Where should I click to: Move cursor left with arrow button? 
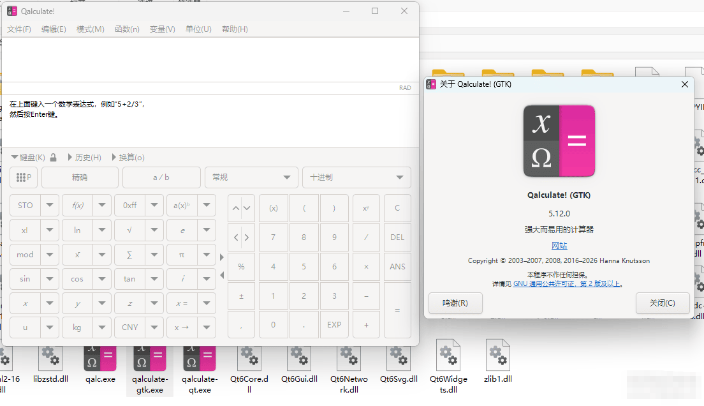point(236,237)
